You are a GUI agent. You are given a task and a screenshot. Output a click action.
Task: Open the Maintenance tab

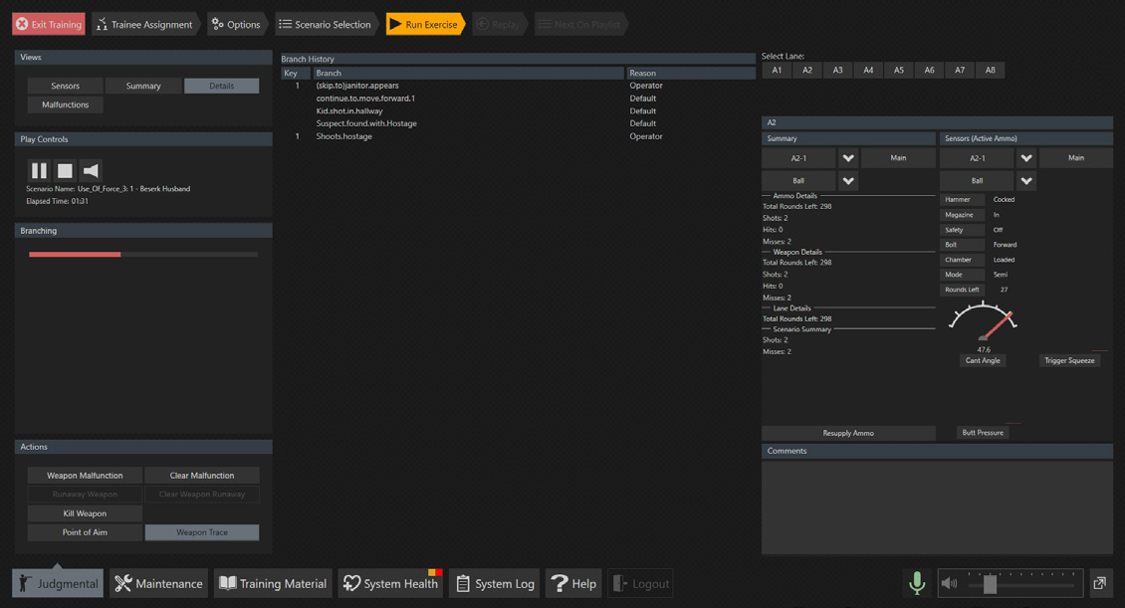[158, 583]
